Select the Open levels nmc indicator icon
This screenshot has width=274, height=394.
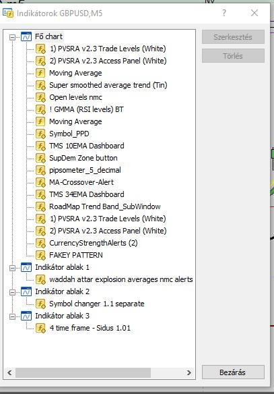tap(40, 97)
